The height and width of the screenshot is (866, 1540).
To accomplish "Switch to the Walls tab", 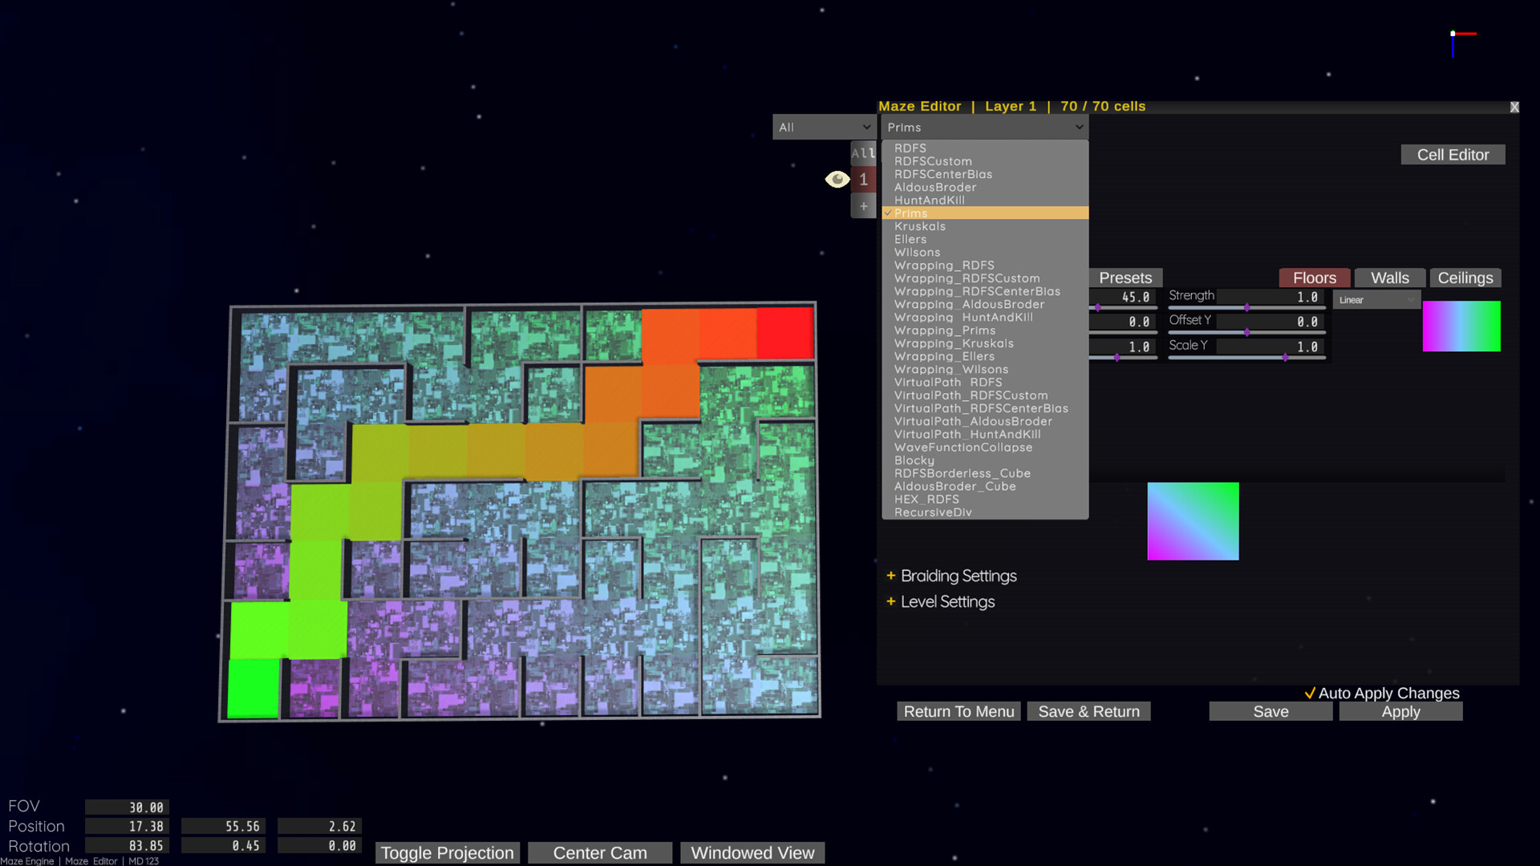I will pyautogui.click(x=1389, y=277).
